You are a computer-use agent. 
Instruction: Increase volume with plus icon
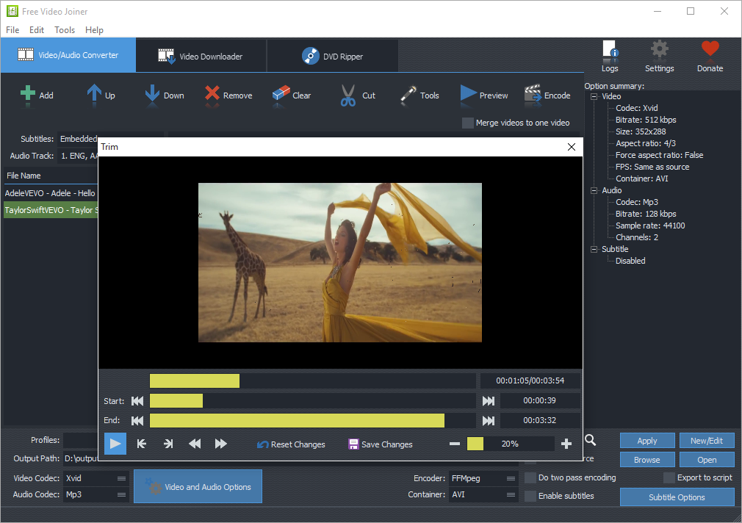pyautogui.click(x=566, y=444)
